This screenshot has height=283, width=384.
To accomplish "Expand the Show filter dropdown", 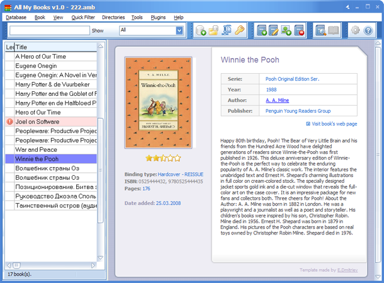I will pos(179,30).
